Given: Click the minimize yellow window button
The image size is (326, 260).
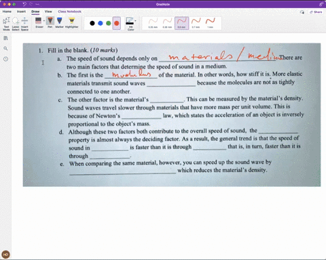Looking at the screenshot, I should pos(10,4).
